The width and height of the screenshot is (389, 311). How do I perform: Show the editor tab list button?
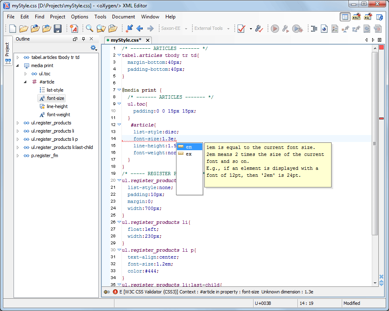coord(380,40)
